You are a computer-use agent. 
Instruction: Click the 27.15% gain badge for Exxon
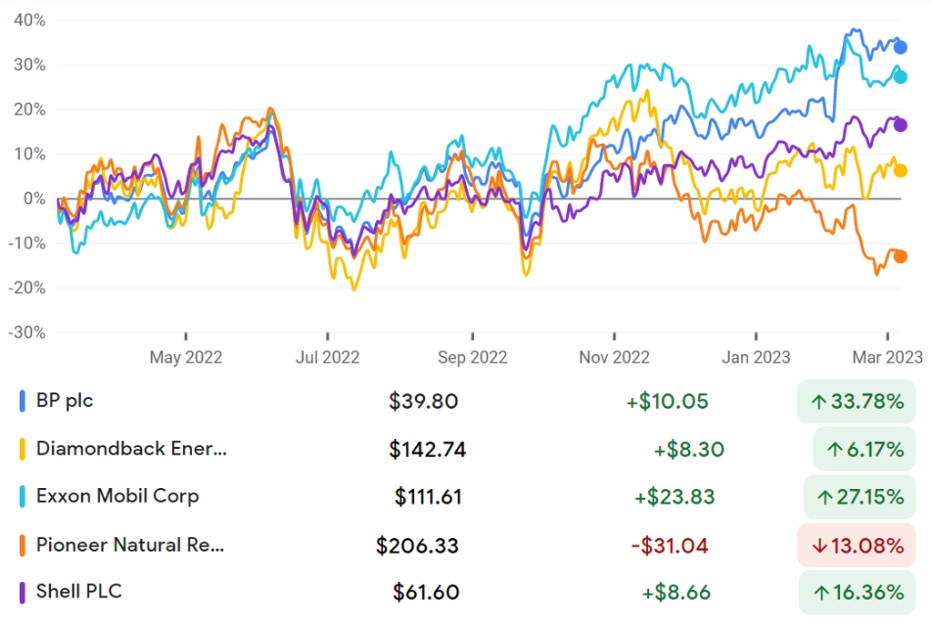pos(859,496)
